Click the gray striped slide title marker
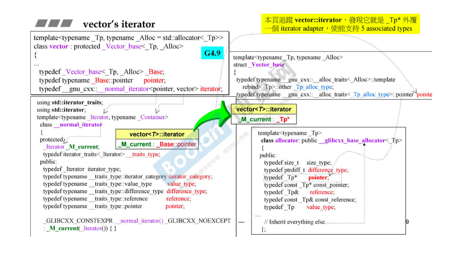468x264 pixels. [54, 23]
